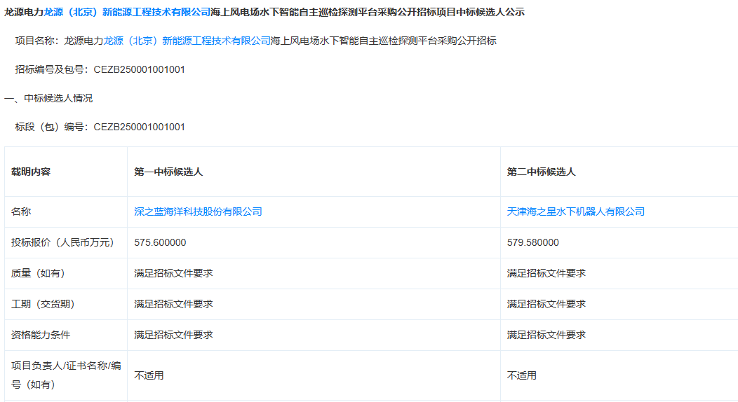Click the first candidate's 质量 cell 满足招标文件要求
The height and width of the screenshot is (402, 738).
(x=173, y=273)
